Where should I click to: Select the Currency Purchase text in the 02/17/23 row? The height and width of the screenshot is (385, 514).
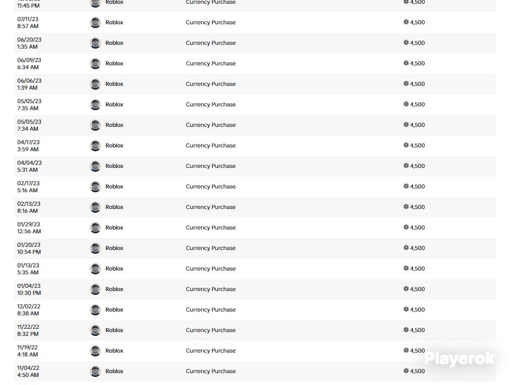(x=211, y=187)
